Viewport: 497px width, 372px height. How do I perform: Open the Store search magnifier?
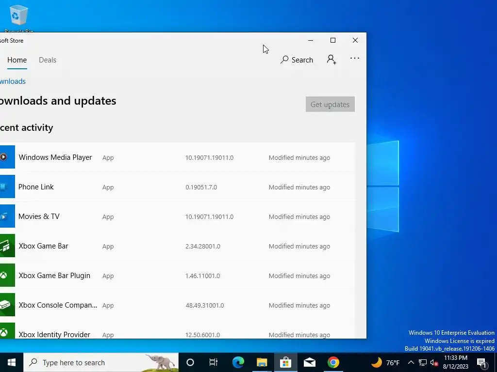[x=284, y=60]
